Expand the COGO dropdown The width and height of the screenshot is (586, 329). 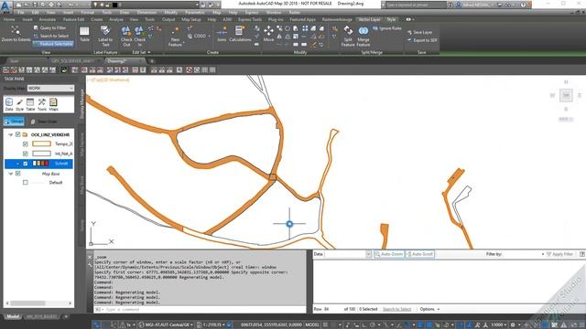209,37
